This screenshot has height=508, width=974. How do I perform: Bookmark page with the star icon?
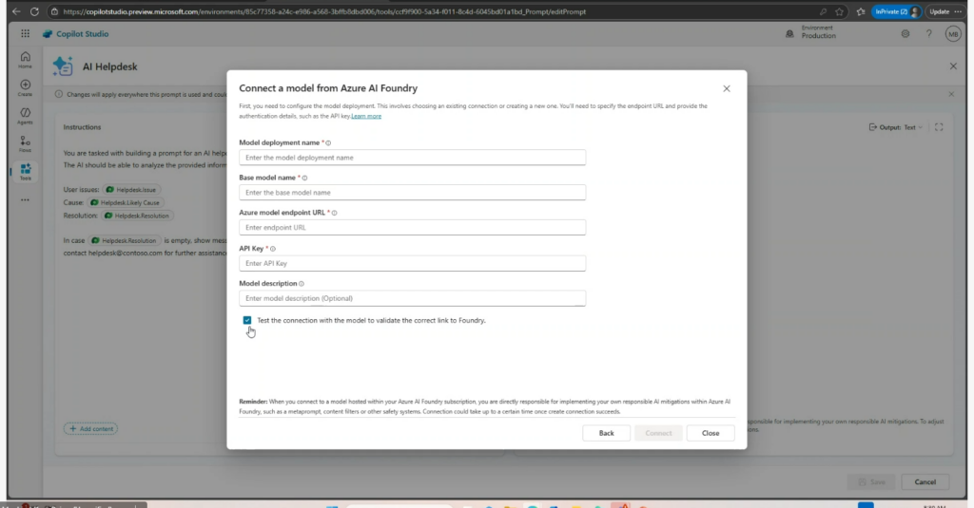tap(839, 11)
